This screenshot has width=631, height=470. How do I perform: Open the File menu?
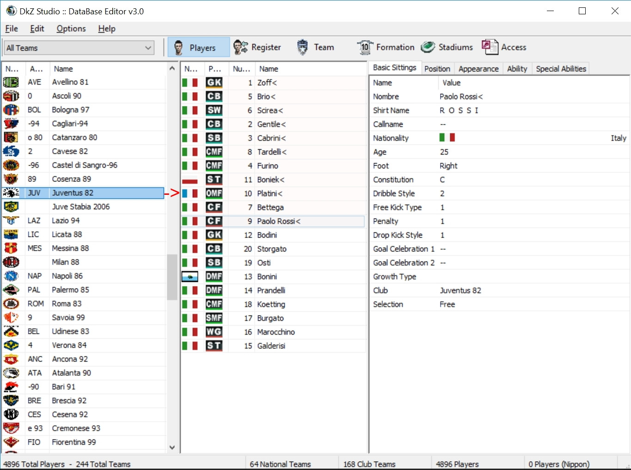point(12,29)
